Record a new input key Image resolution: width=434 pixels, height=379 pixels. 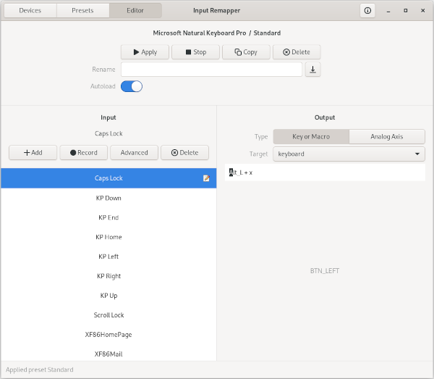[83, 152]
